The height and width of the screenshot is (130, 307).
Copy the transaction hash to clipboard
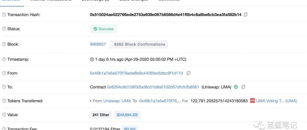tap(246, 14)
